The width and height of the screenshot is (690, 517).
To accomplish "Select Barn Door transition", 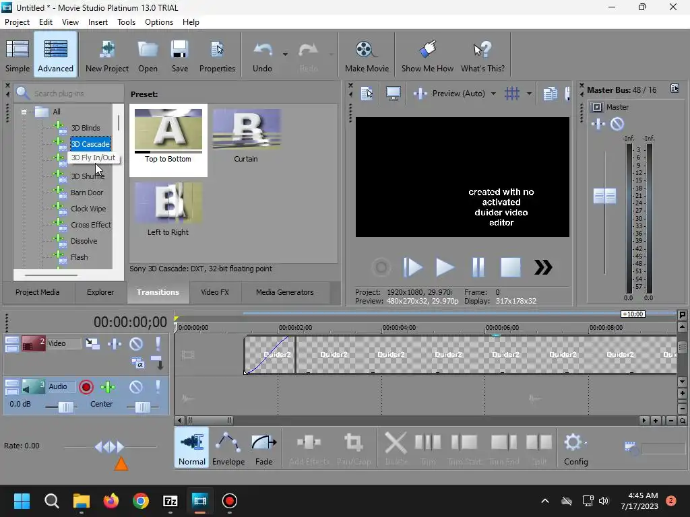I will pos(87,193).
